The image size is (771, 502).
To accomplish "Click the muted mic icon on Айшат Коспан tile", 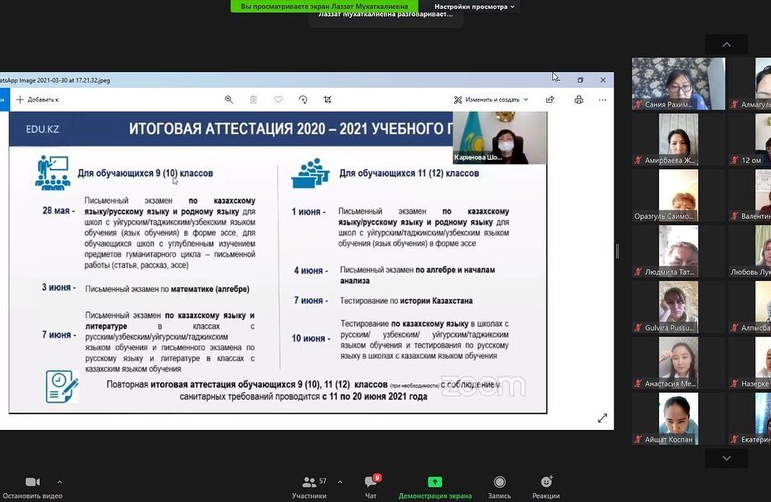I will click(638, 440).
